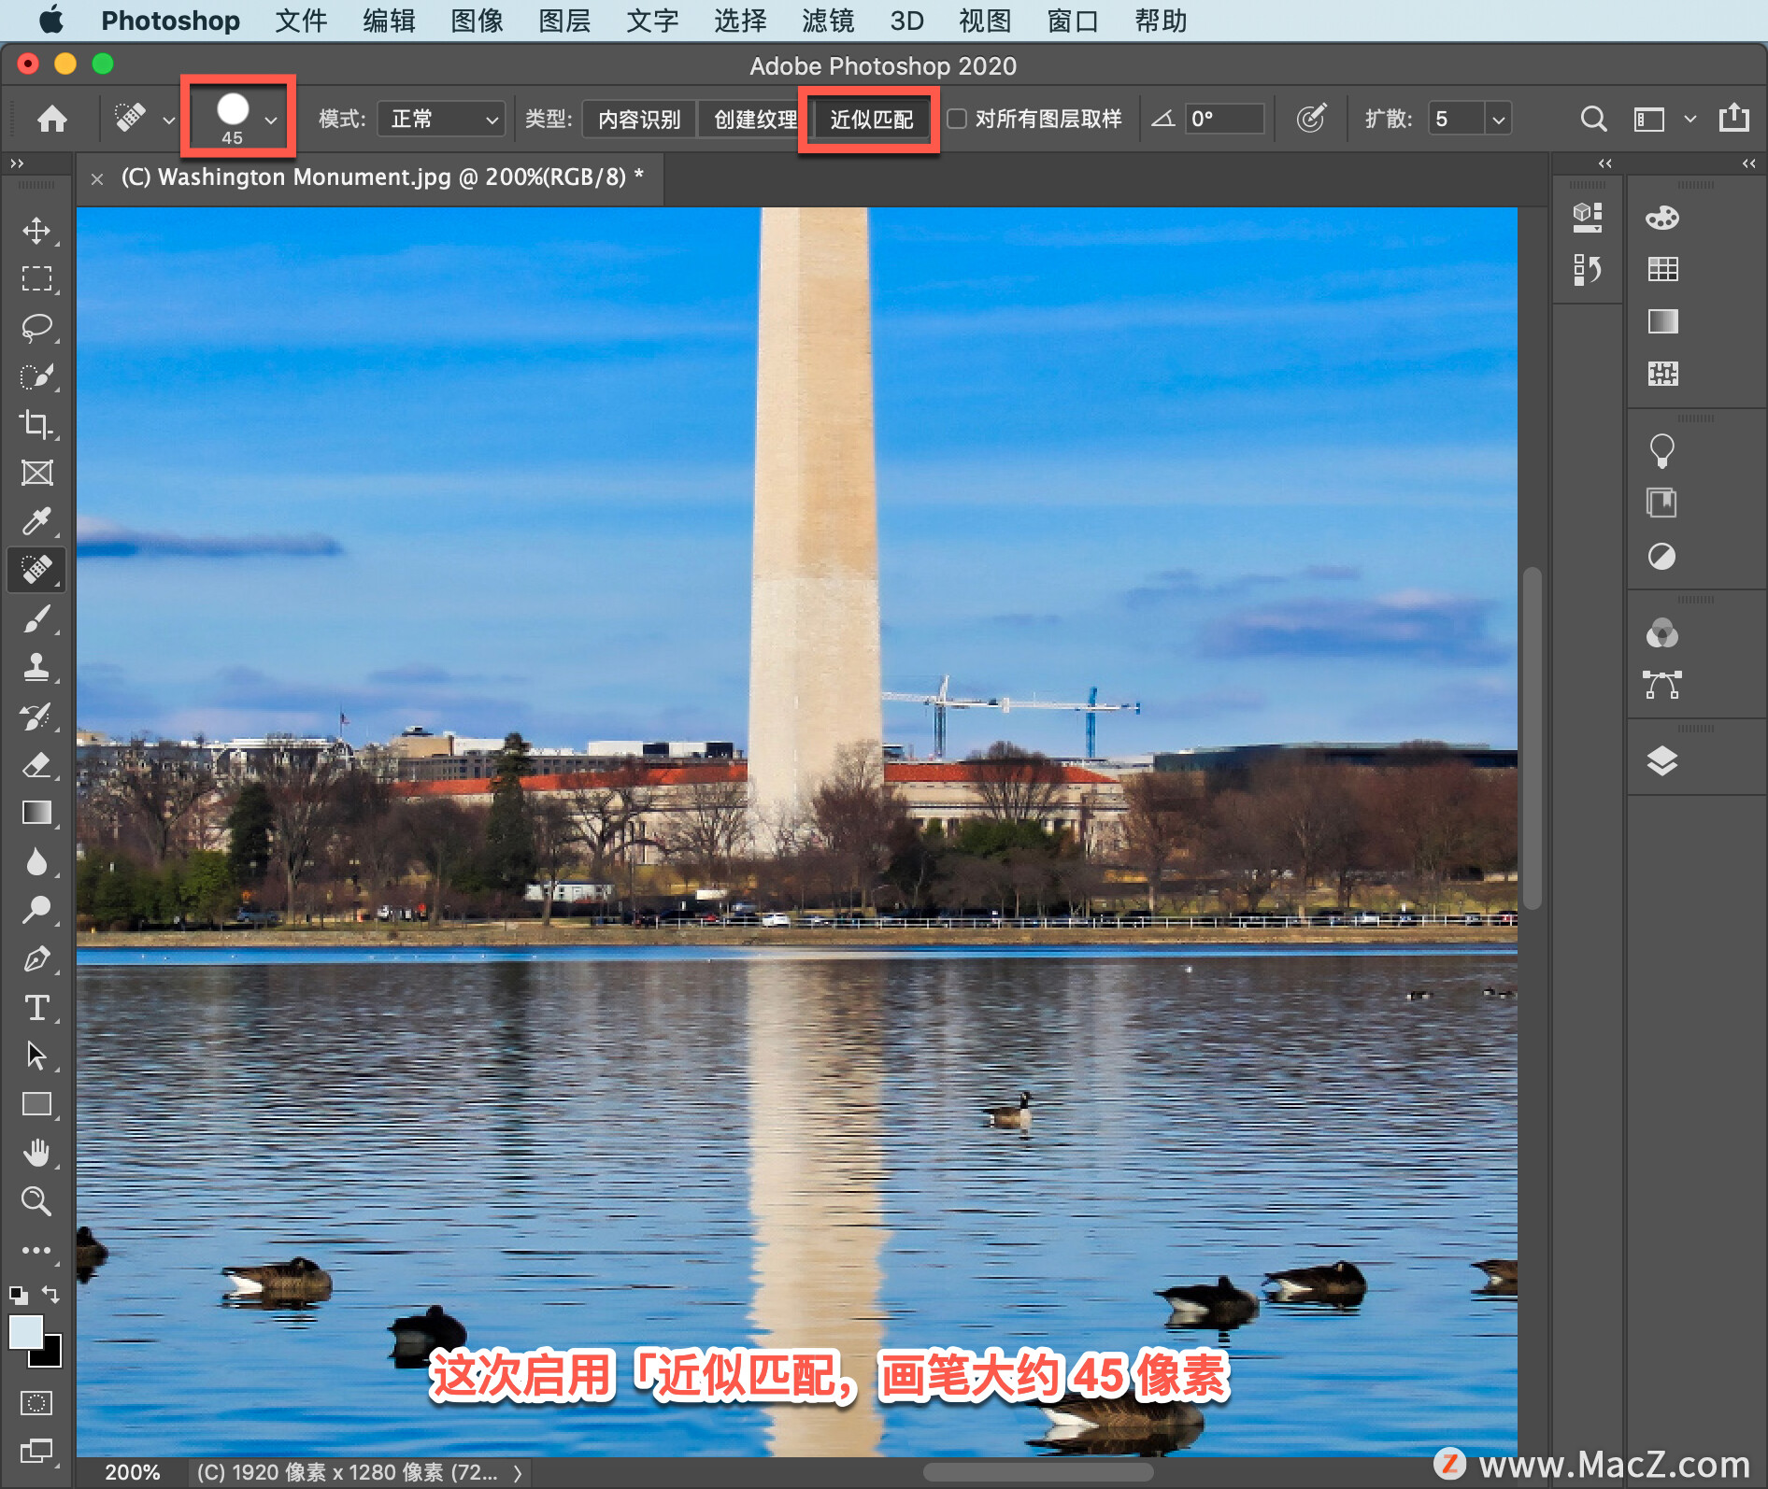Select the Quick Selection tool
The image size is (1768, 1489).
36,376
